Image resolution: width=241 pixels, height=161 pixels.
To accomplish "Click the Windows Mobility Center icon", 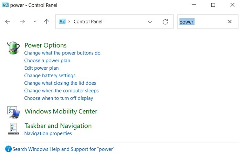I will (13, 112).
